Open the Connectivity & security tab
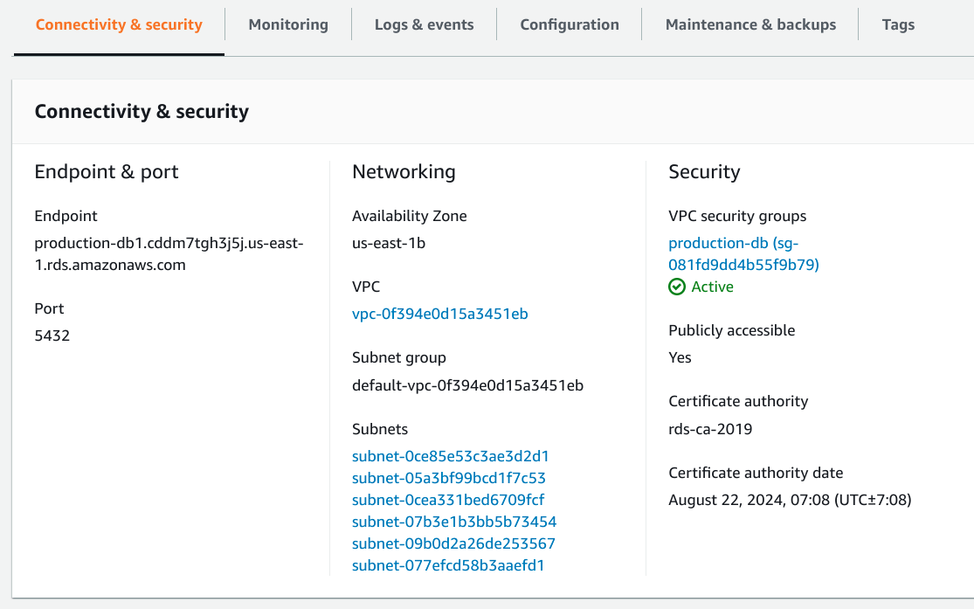974x609 pixels. (x=119, y=24)
